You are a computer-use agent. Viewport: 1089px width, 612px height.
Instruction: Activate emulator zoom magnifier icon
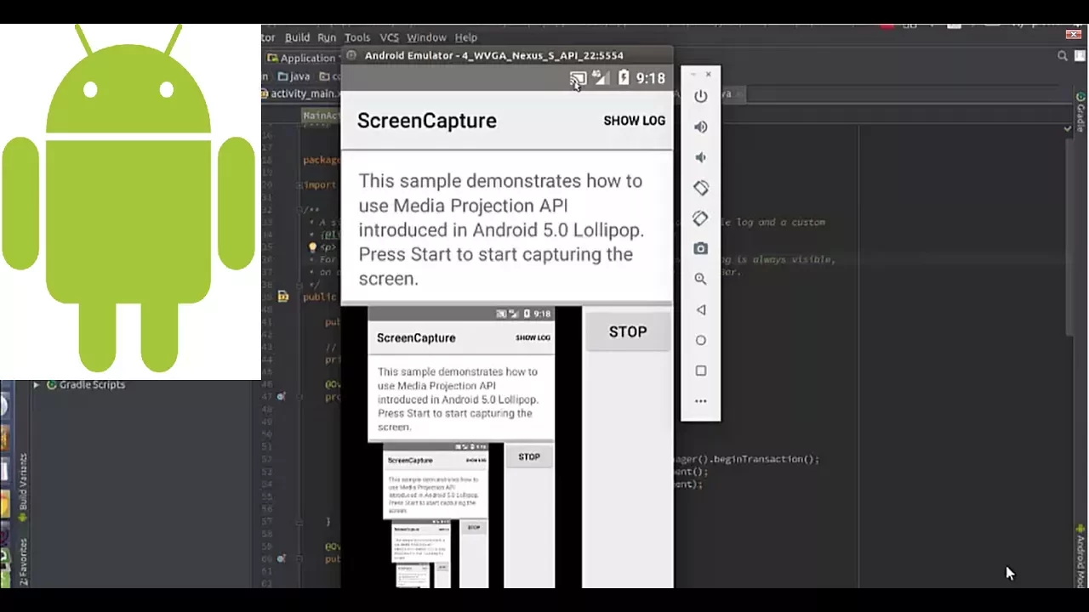(700, 279)
